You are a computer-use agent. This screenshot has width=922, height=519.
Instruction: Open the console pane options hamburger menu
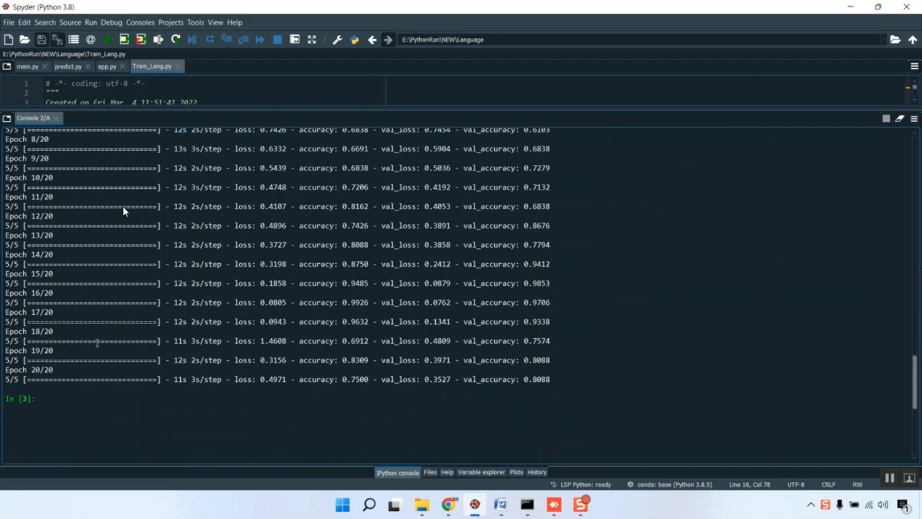[x=914, y=119]
